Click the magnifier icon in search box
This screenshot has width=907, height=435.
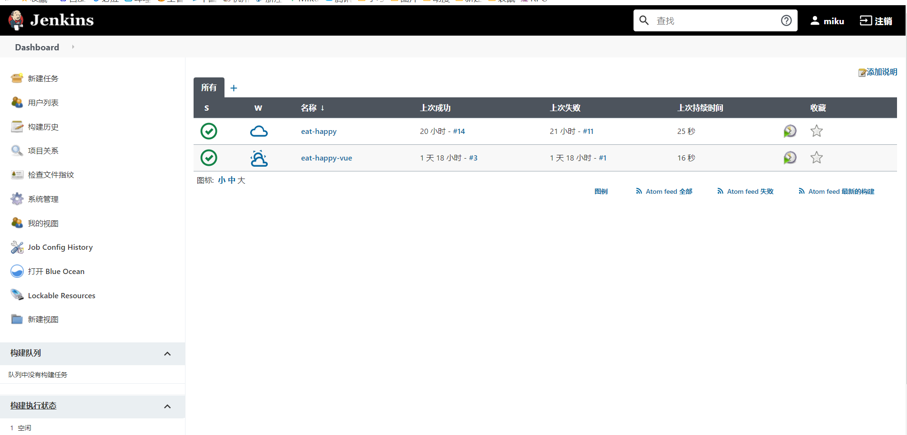644,20
